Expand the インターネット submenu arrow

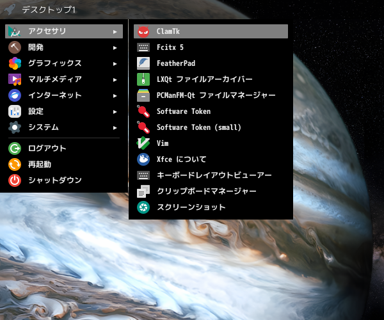point(115,96)
